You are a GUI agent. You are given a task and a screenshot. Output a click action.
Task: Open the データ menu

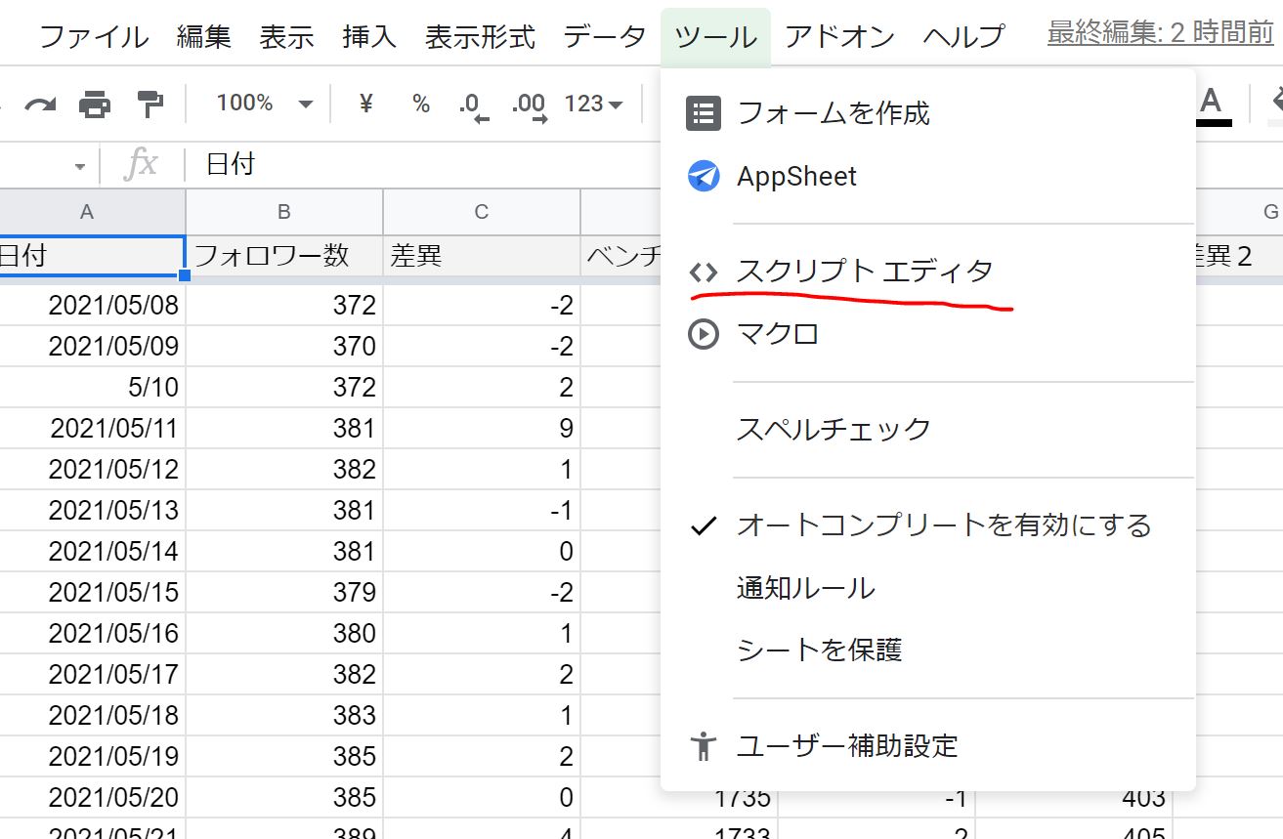pyautogui.click(x=605, y=37)
